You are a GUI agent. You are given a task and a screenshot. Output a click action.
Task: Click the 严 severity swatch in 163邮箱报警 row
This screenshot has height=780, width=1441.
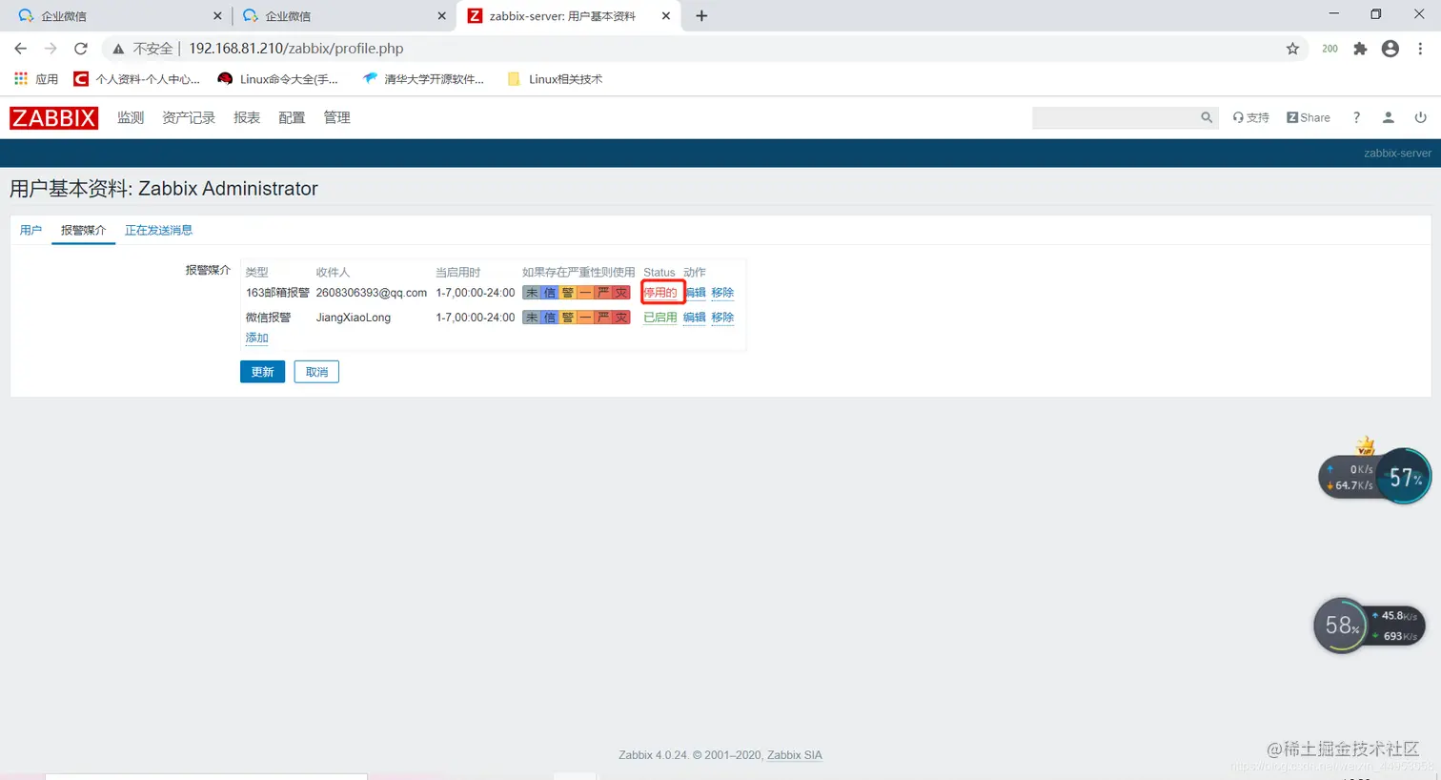coord(603,293)
